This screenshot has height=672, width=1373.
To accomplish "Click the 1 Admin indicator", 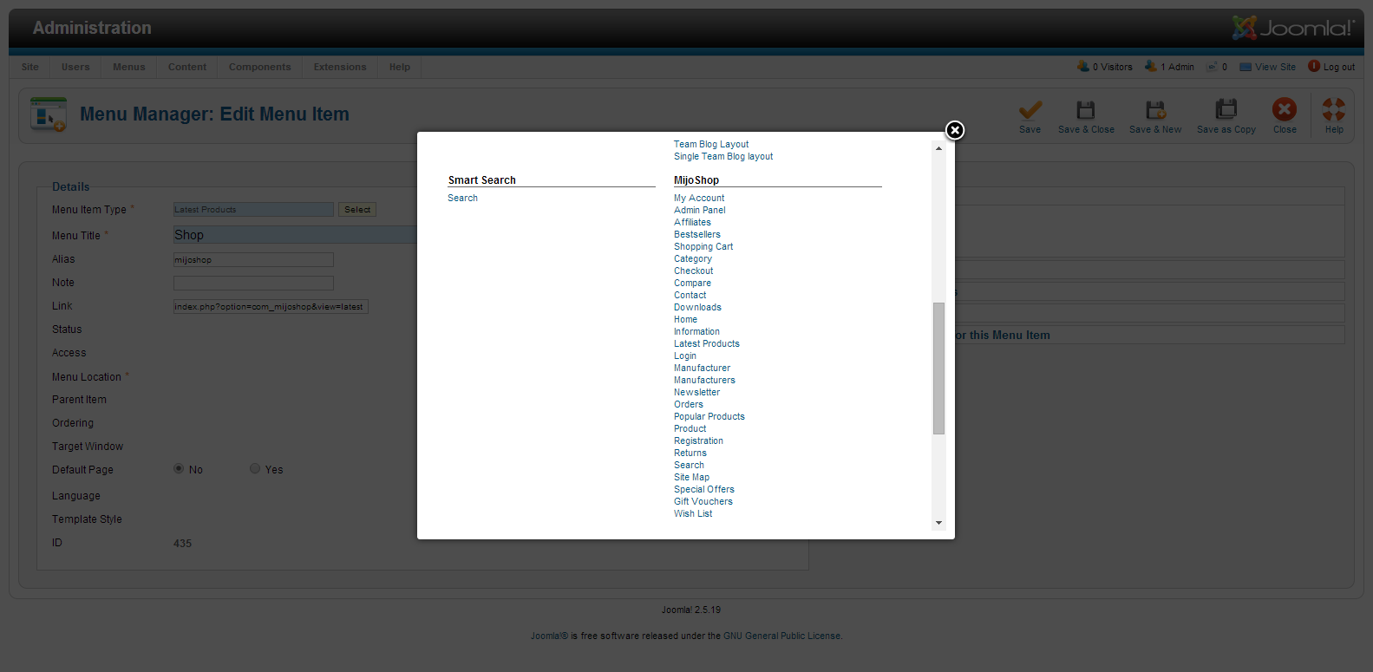I will [1169, 67].
